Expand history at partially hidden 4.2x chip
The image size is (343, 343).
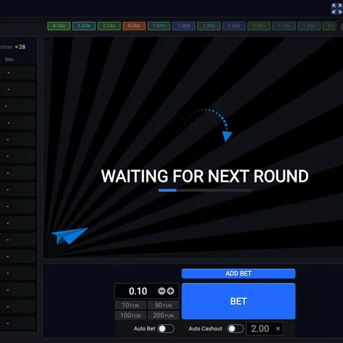(331, 26)
